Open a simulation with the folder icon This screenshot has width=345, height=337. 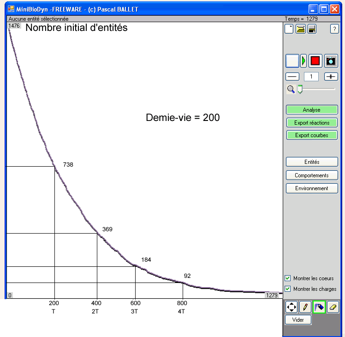coord(300,29)
